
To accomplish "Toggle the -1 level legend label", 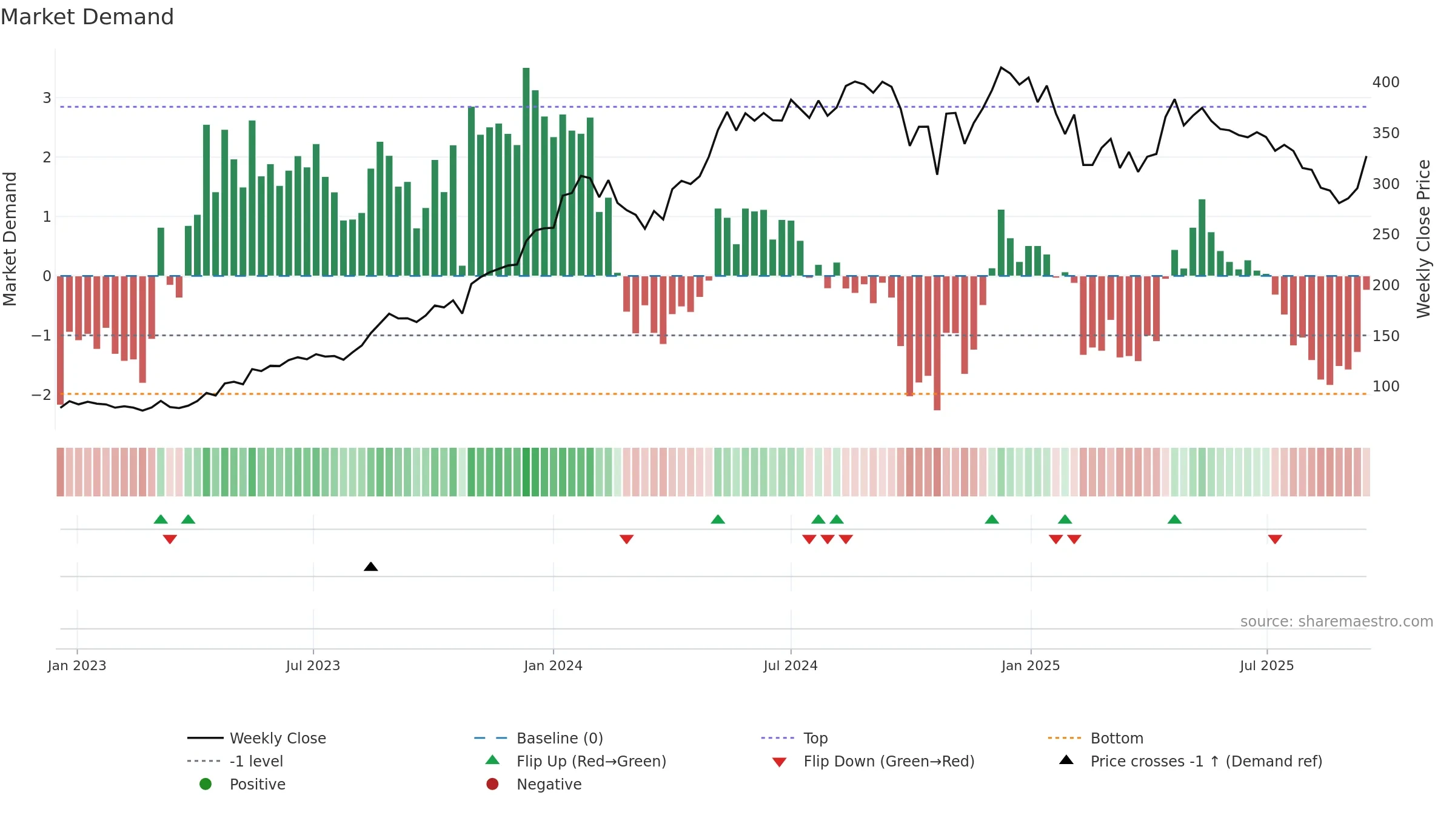I will coord(256,761).
